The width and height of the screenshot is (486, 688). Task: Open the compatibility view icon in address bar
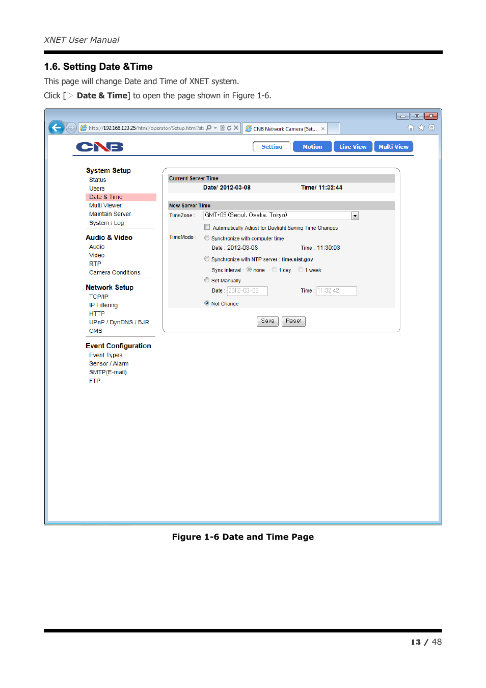point(223,128)
